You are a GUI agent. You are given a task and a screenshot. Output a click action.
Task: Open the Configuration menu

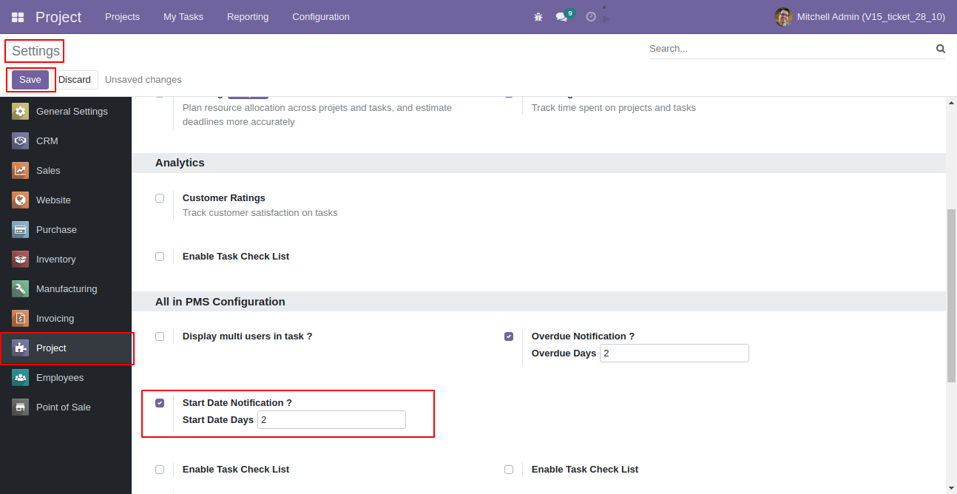pyautogui.click(x=321, y=16)
